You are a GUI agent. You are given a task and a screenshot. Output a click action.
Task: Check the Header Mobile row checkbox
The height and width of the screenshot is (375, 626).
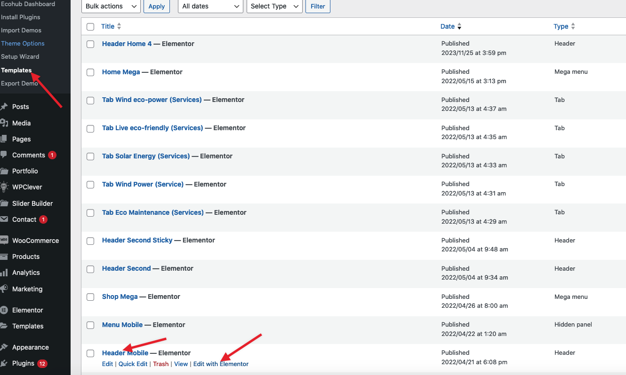[x=90, y=353]
